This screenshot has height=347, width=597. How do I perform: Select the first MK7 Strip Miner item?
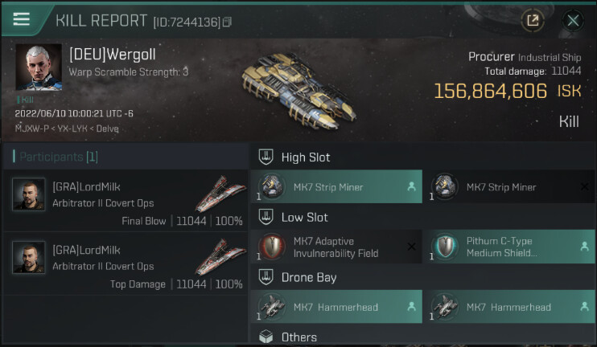336,187
